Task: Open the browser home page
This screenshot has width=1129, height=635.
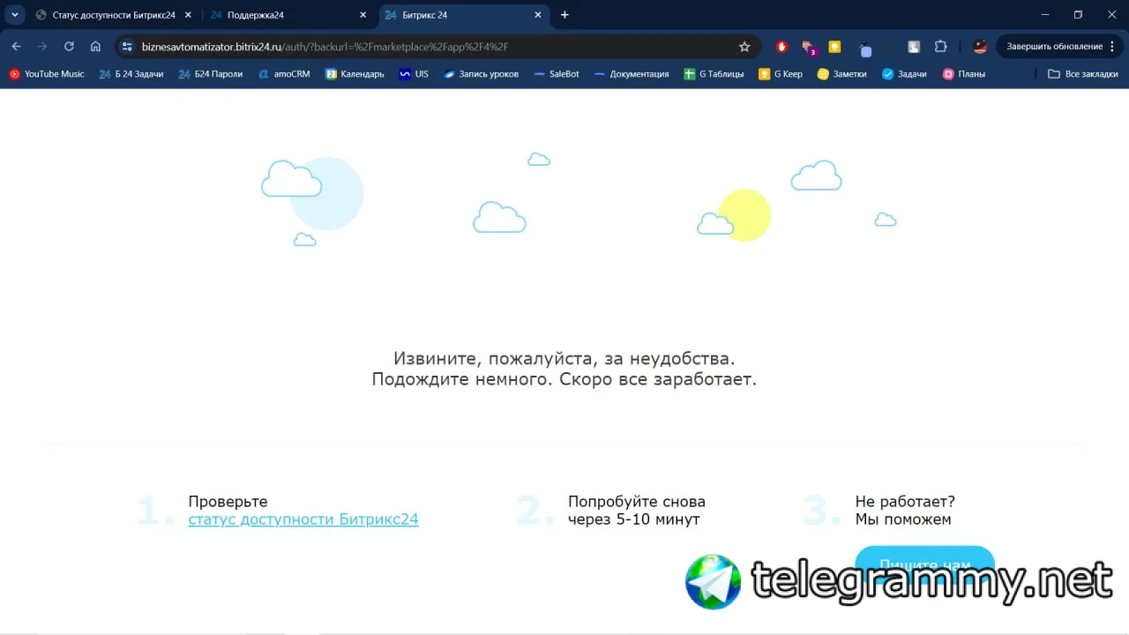Action: [95, 47]
